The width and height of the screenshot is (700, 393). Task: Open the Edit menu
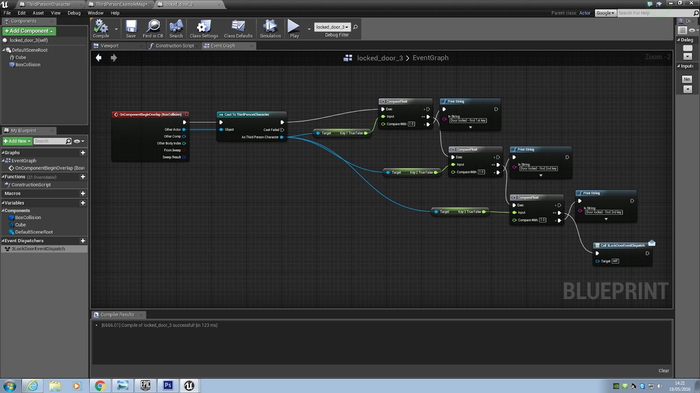pos(21,13)
